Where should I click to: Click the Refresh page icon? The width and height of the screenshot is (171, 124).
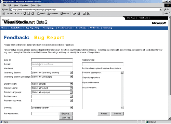(x=29, y=13)
